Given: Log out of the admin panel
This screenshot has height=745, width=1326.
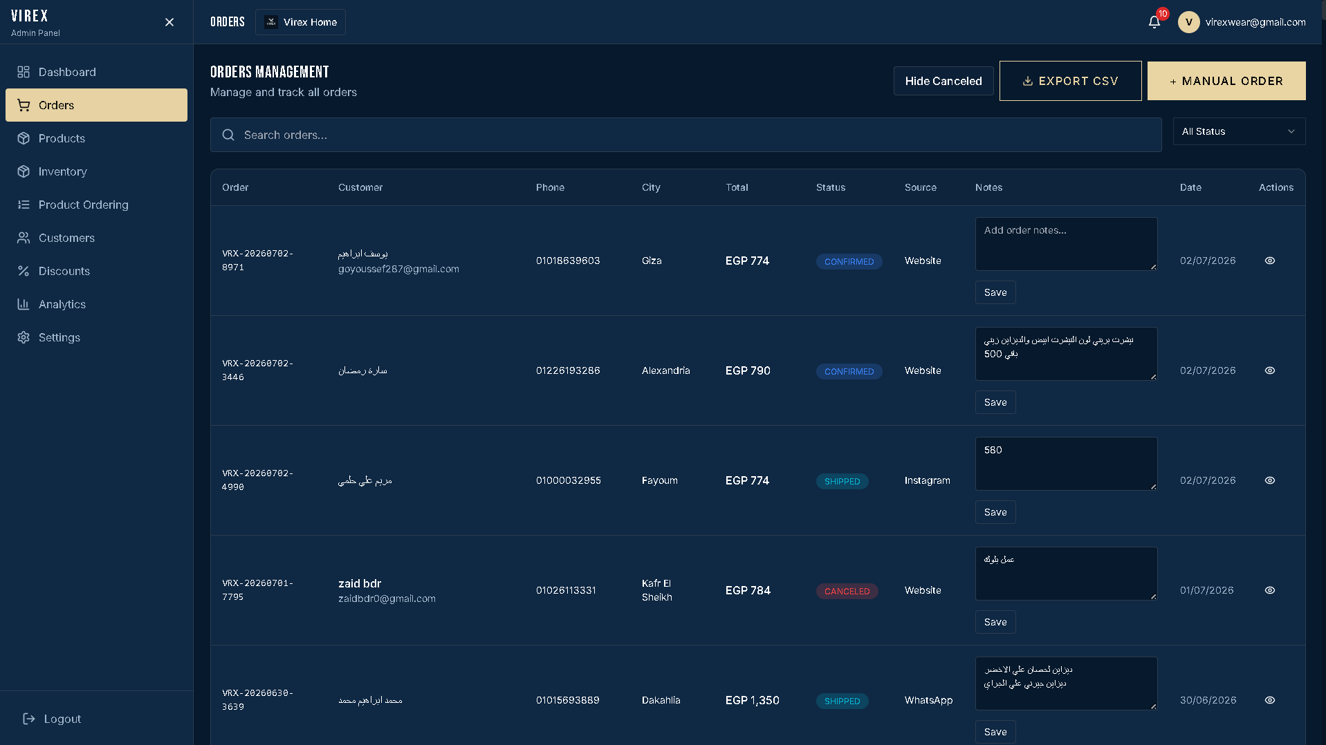Looking at the screenshot, I should tap(53, 719).
